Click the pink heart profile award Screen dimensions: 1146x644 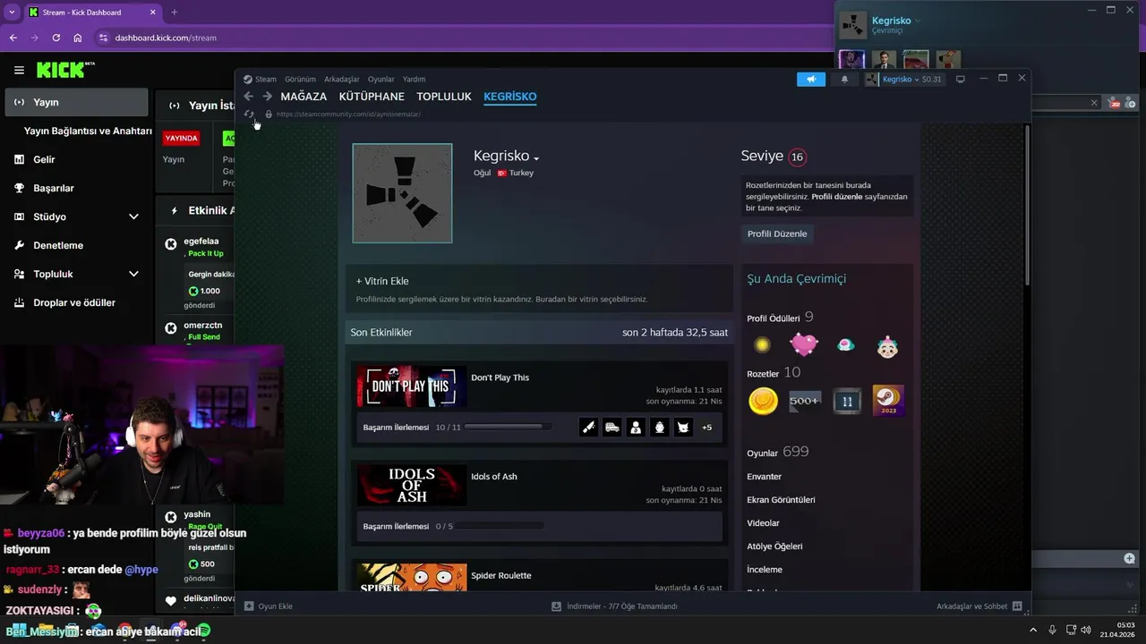[x=804, y=344]
